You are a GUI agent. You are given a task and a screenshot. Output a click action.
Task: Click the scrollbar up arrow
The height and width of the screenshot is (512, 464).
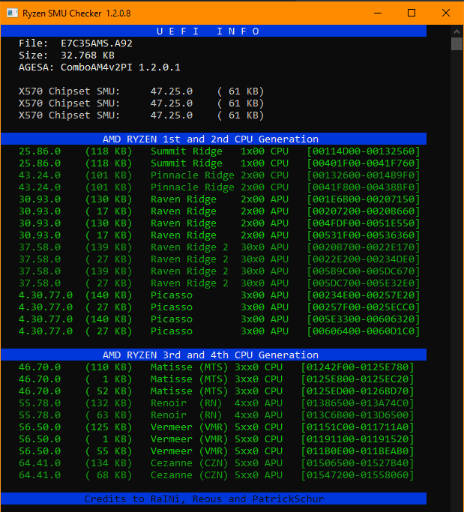457,31
